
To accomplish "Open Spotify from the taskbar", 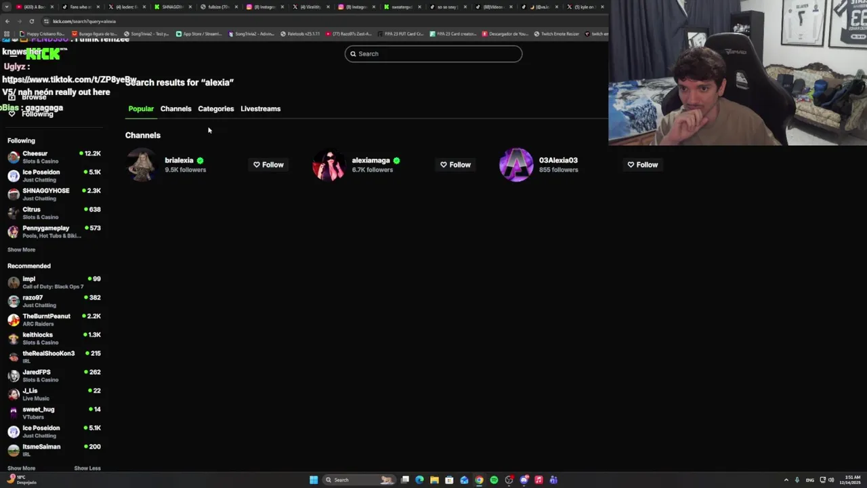I will tap(494, 480).
